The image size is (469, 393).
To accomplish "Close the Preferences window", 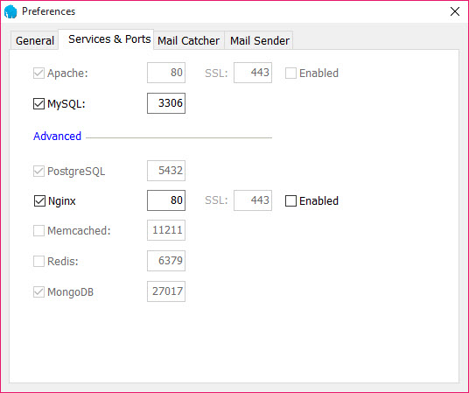I will click(455, 11).
